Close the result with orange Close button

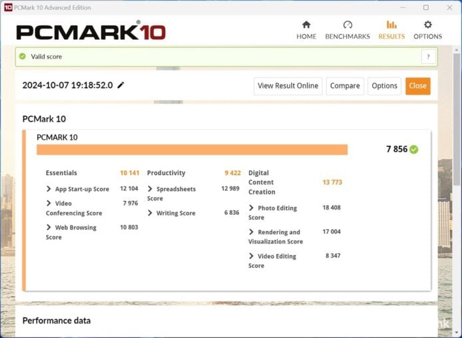[417, 86]
